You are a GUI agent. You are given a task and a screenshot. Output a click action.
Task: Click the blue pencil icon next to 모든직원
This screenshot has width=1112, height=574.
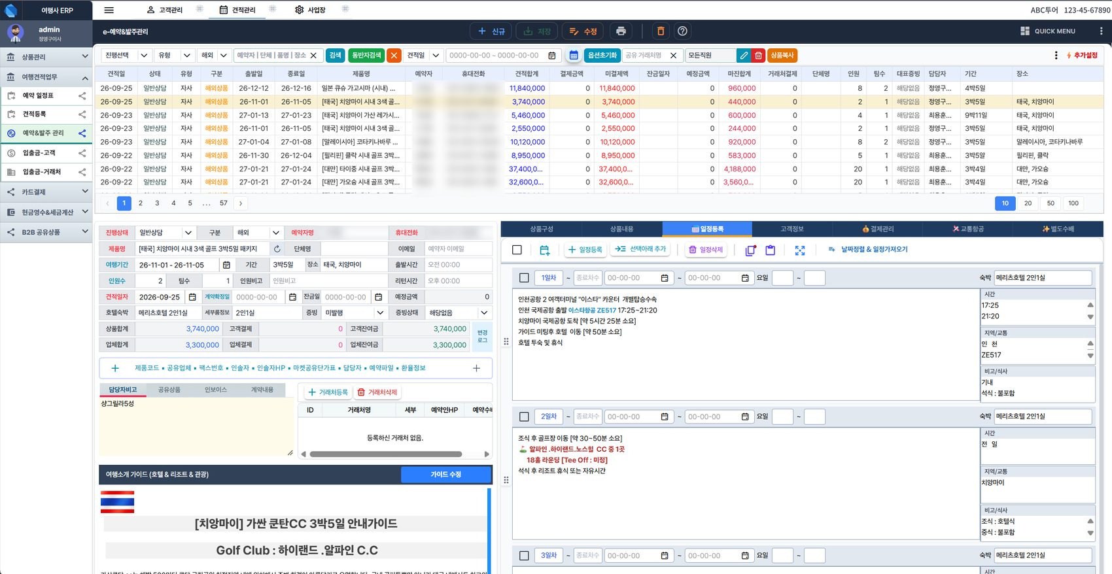pos(744,56)
